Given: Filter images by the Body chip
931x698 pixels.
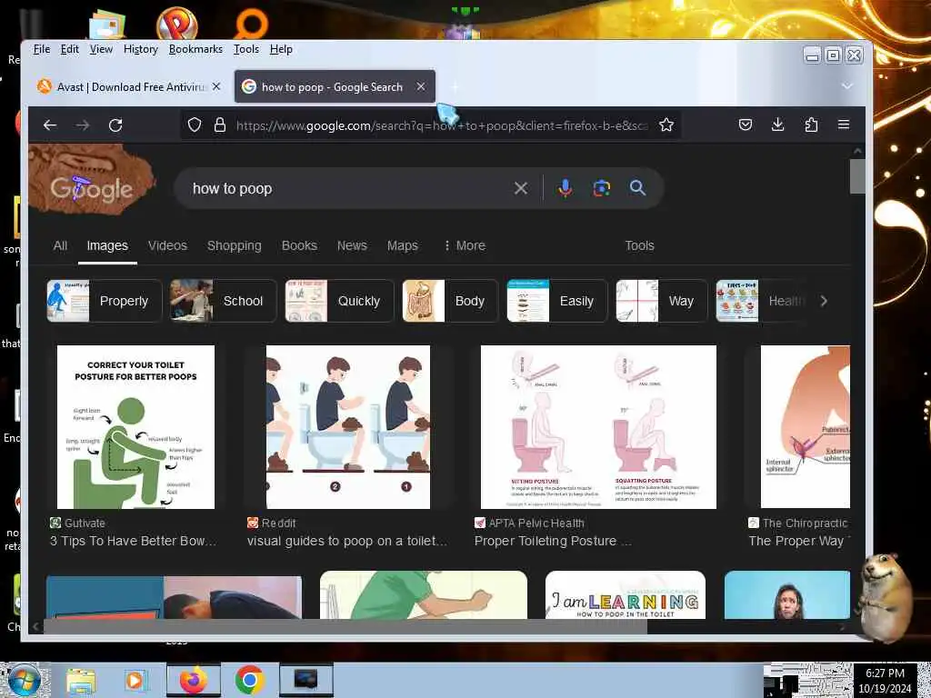Looking at the screenshot, I should click(x=449, y=301).
